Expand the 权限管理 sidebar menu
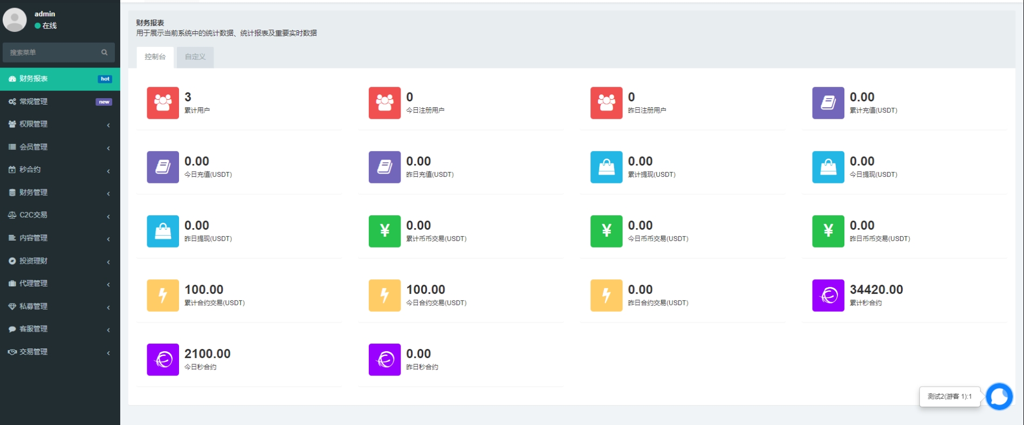Image resolution: width=1024 pixels, height=425 pixels. [59, 124]
